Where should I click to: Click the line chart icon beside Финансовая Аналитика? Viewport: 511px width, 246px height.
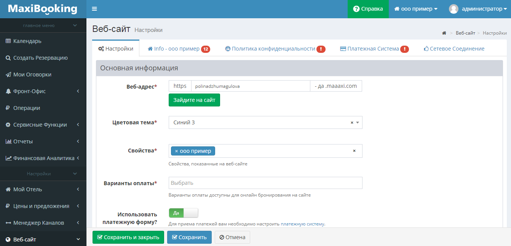[x=8, y=158]
